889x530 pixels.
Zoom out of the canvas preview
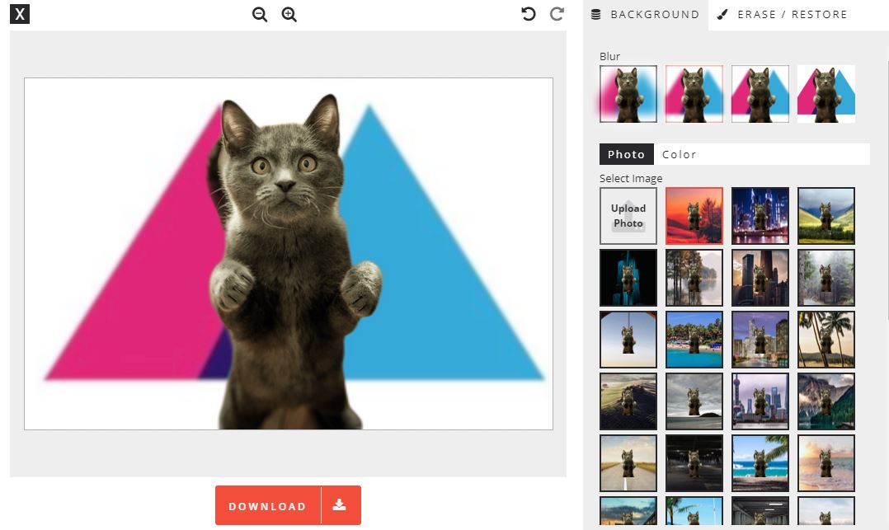[x=260, y=14]
